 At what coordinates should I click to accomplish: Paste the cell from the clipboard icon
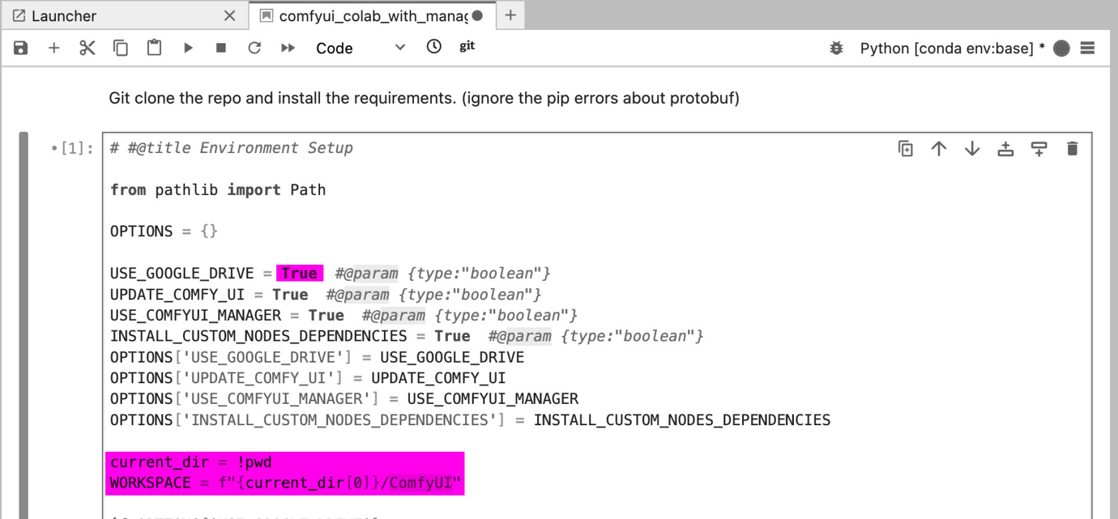tap(154, 48)
